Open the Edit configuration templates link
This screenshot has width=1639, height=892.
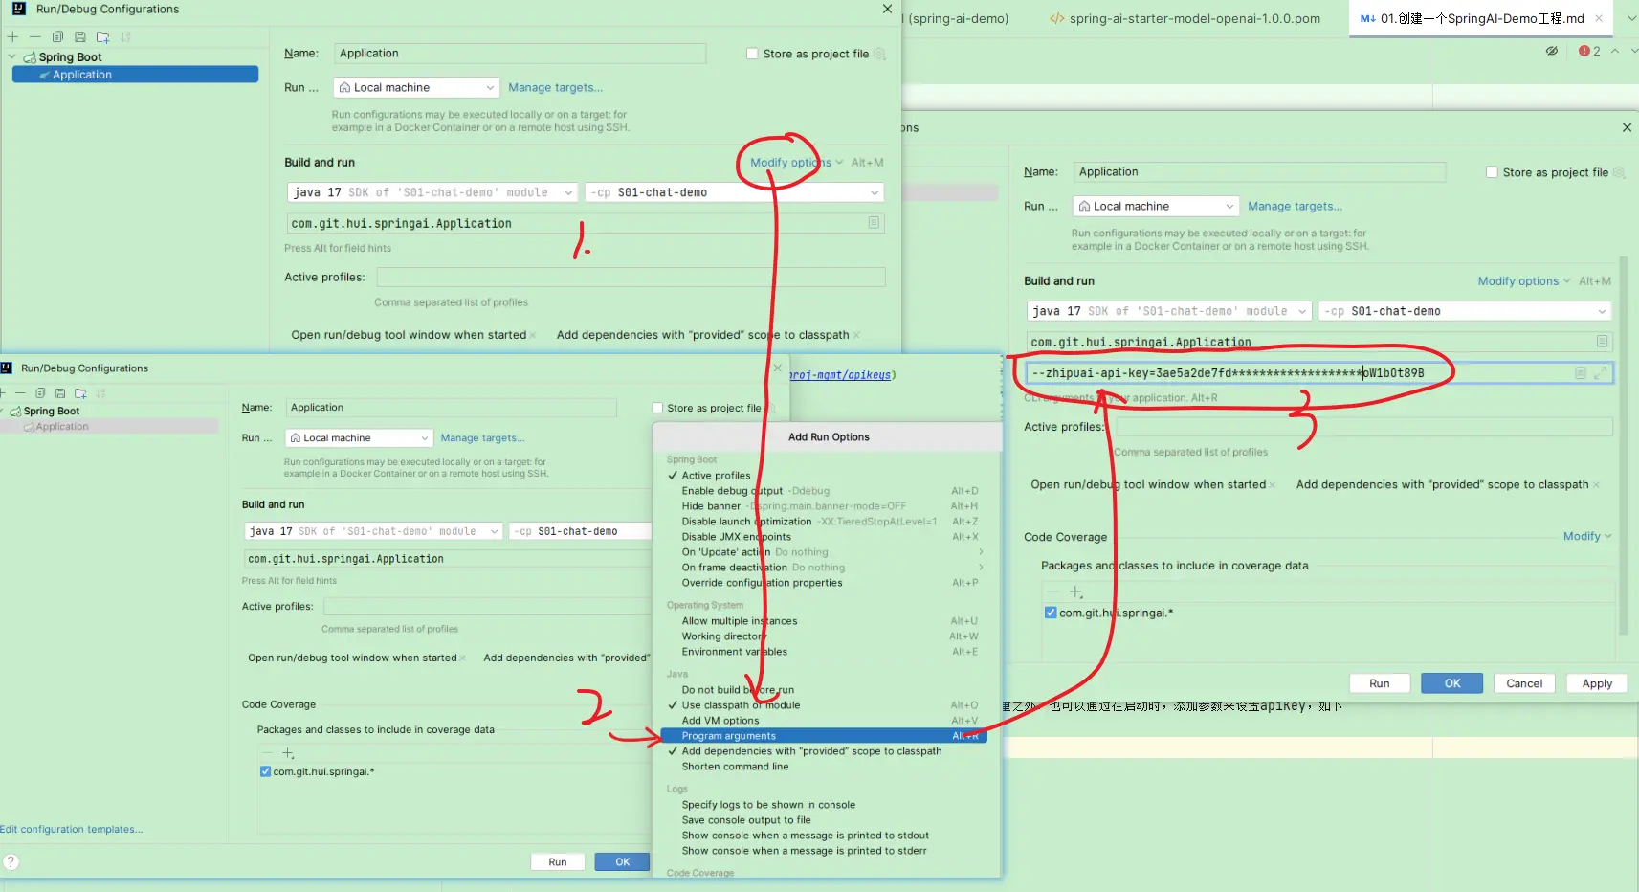(x=71, y=829)
